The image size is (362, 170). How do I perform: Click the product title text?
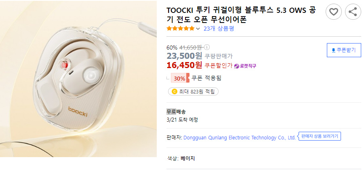click(241, 15)
